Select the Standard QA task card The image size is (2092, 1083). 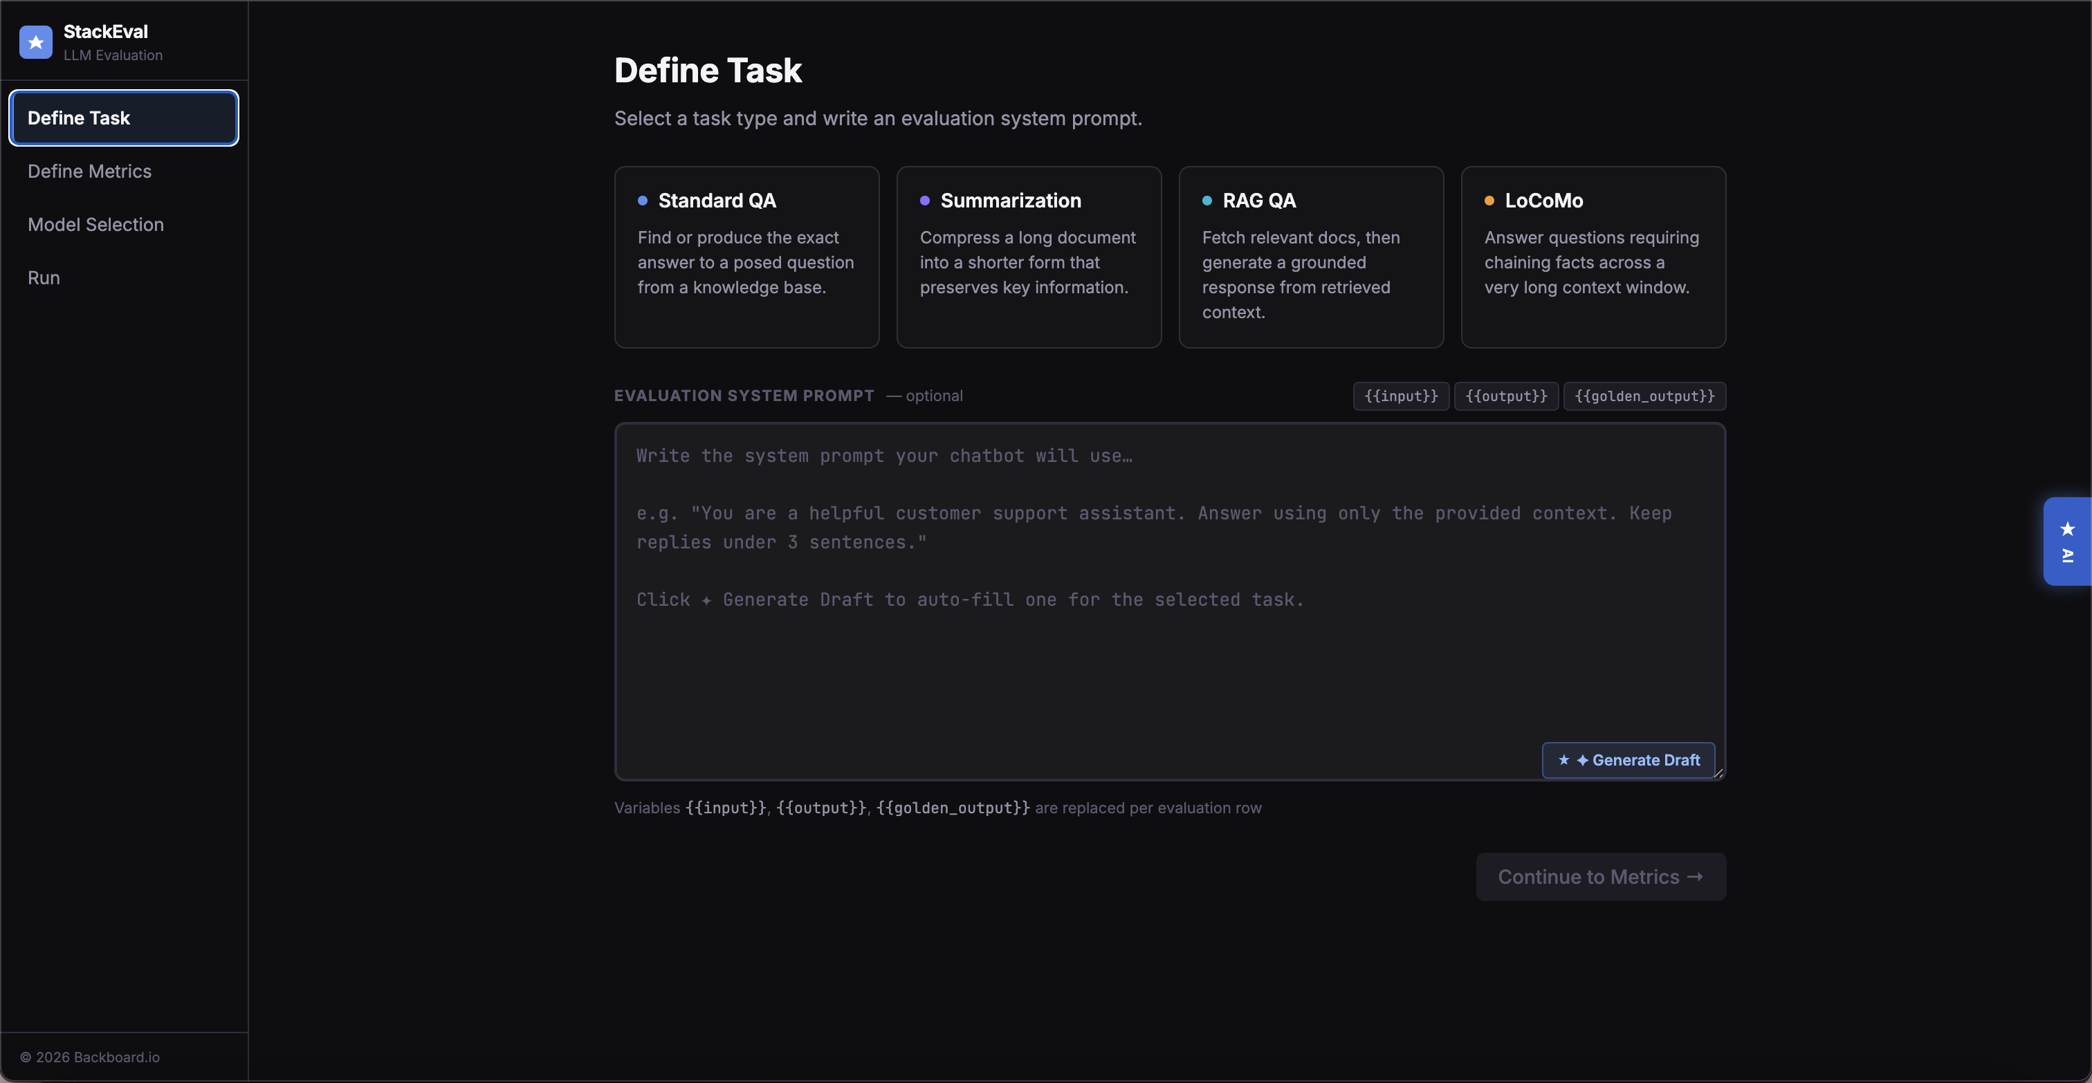pyautogui.click(x=746, y=257)
